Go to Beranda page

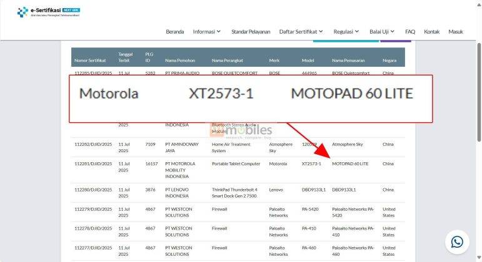(175, 32)
